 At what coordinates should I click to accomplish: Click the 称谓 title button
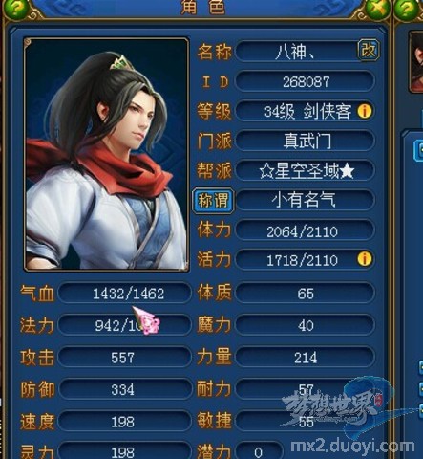213,201
